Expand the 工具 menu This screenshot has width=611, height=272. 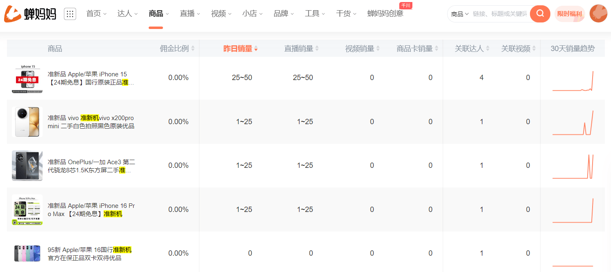coord(315,13)
